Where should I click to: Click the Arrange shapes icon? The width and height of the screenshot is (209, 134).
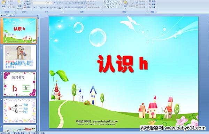(x=125, y=4)
